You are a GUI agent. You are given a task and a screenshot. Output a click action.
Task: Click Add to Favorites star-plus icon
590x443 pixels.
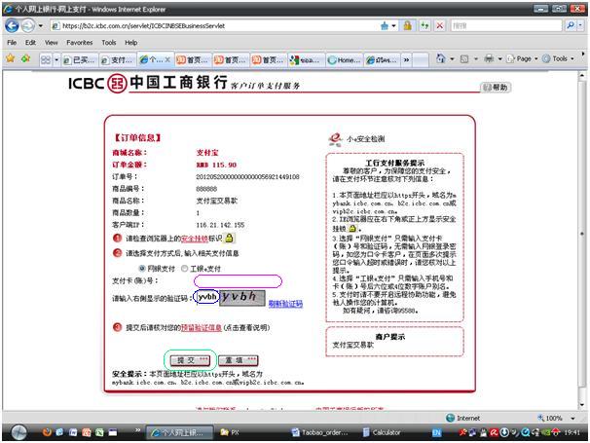point(25,58)
